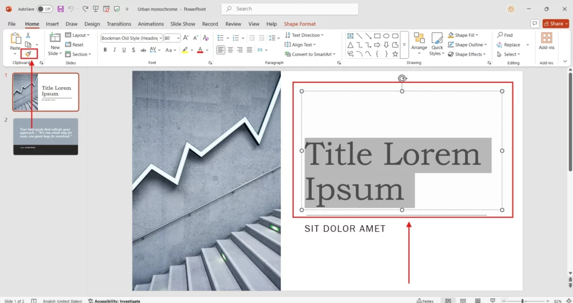
Task: Insert a New Slide
Action: pyautogui.click(x=55, y=44)
